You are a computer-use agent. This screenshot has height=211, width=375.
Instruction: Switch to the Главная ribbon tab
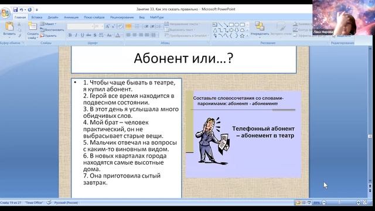pyautogui.click(x=20, y=17)
